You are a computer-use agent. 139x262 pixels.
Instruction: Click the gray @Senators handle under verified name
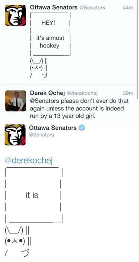click(x=42, y=135)
